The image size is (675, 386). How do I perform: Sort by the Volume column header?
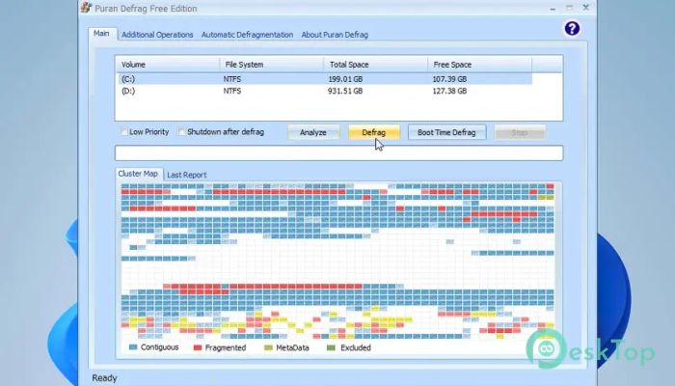168,65
